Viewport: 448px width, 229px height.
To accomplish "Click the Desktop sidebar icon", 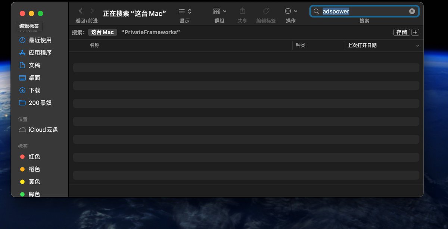I will click(x=22, y=78).
